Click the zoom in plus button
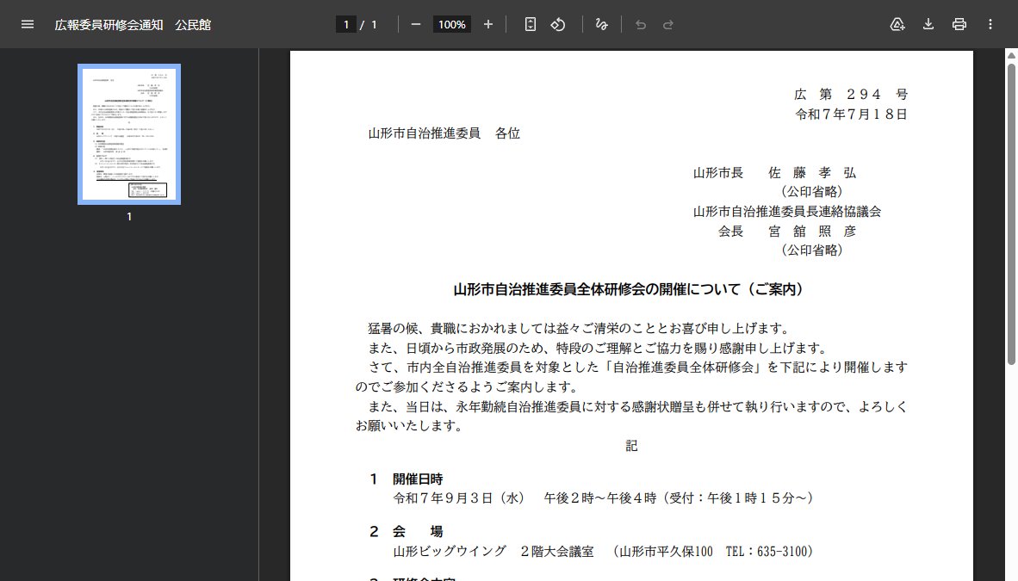 (488, 25)
